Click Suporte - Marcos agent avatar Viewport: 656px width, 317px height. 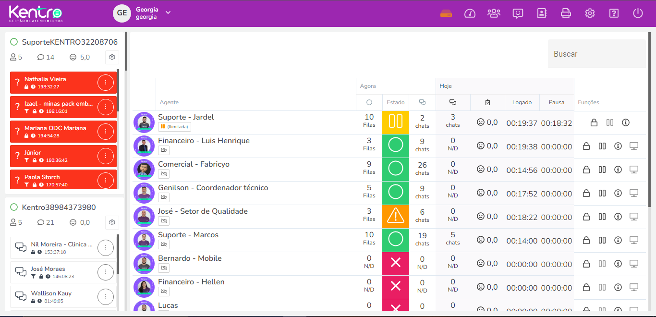tap(144, 240)
